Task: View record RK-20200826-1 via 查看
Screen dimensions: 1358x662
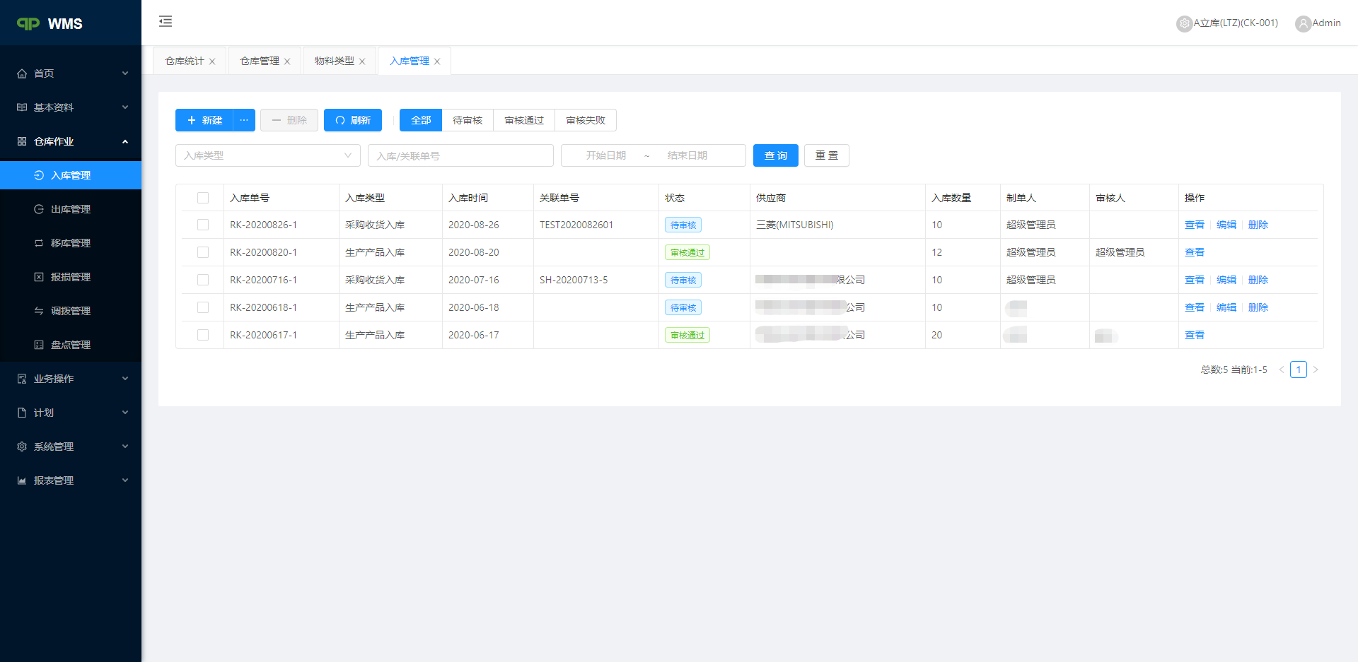Action: tap(1195, 225)
